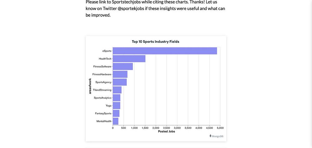Click the FitnessSoftware bar
The height and width of the screenshot is (148, 312).
[x=123, y=66]
